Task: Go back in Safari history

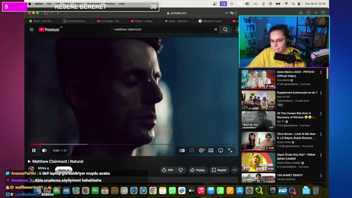Action: 58,13
